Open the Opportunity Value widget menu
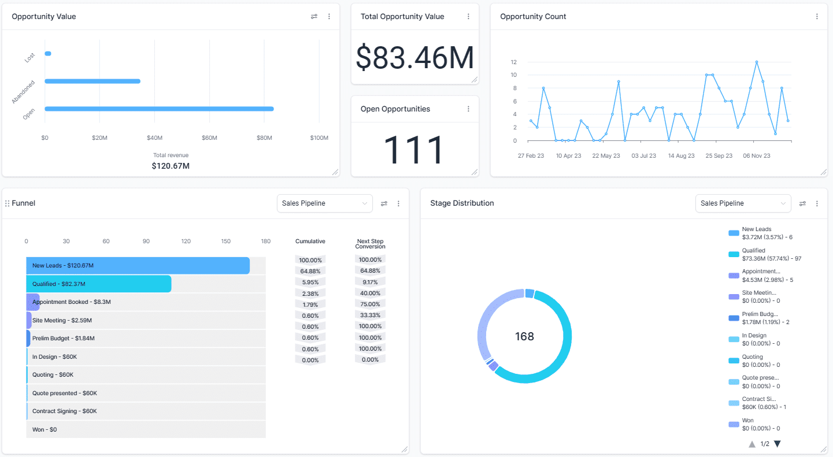833x457 pixels. (x=329, y=16)
